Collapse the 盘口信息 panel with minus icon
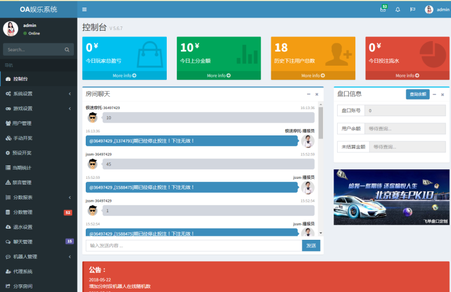 click(x=435, y=94)
